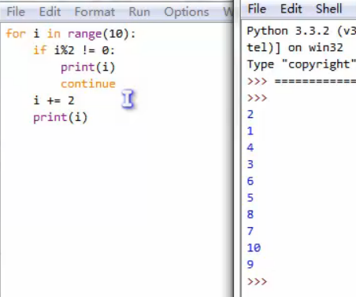The height and width of the screenshot is (297, 356).
Task: Open the code editor's File menu
Action: click(x=16, y=12)
